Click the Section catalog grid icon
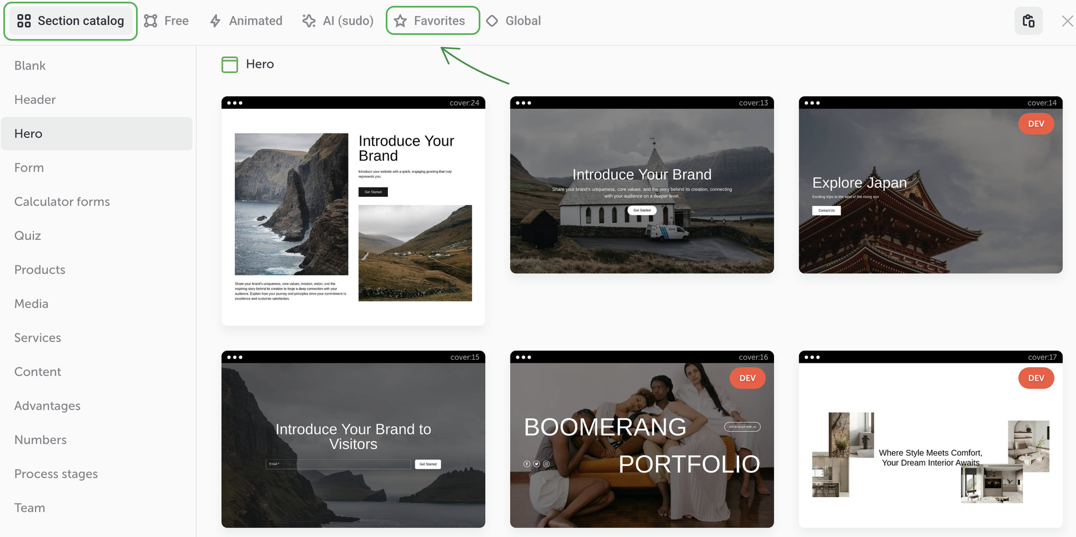 [24, 21]
